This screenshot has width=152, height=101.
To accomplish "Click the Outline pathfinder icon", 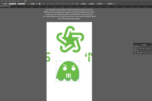I will pyautogui.click(x=147, y=53).
